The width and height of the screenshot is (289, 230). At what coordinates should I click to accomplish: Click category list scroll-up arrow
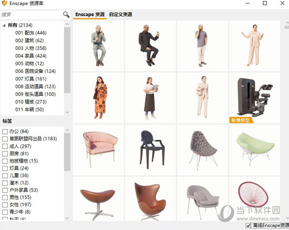click(x=67, y=24)
